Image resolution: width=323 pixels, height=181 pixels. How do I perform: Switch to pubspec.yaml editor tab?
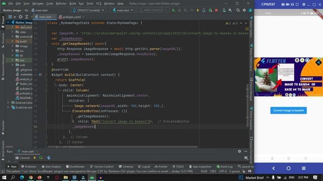coord(72,17)
